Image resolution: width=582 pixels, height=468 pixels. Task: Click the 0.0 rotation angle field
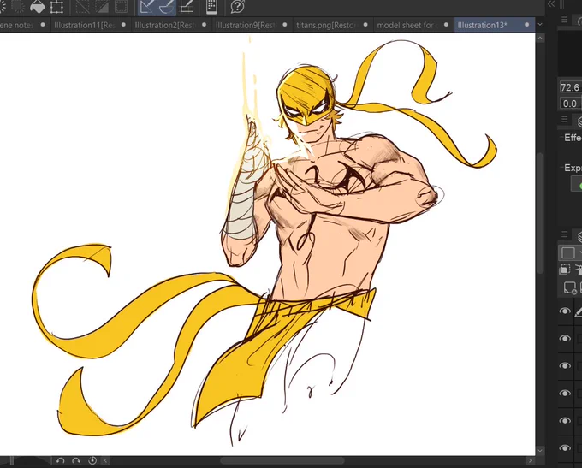coord(571,104)
